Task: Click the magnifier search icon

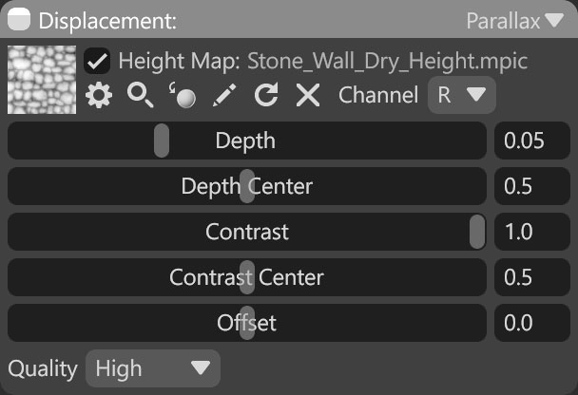Action: tap(140, 95)
